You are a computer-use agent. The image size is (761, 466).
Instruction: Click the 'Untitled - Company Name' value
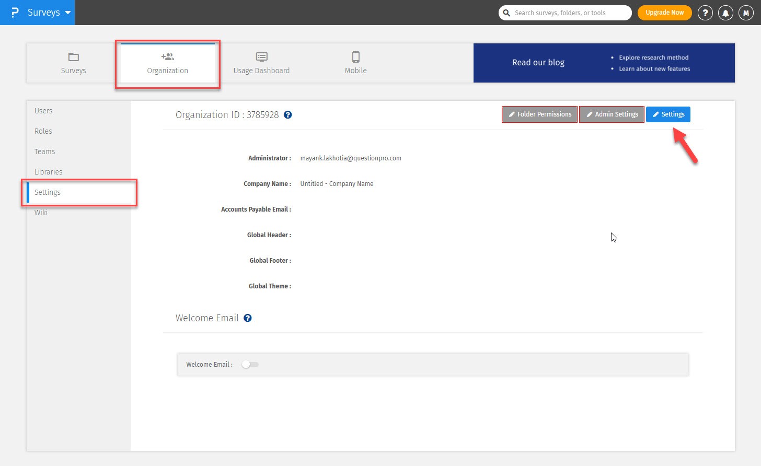tap(337, 184)
